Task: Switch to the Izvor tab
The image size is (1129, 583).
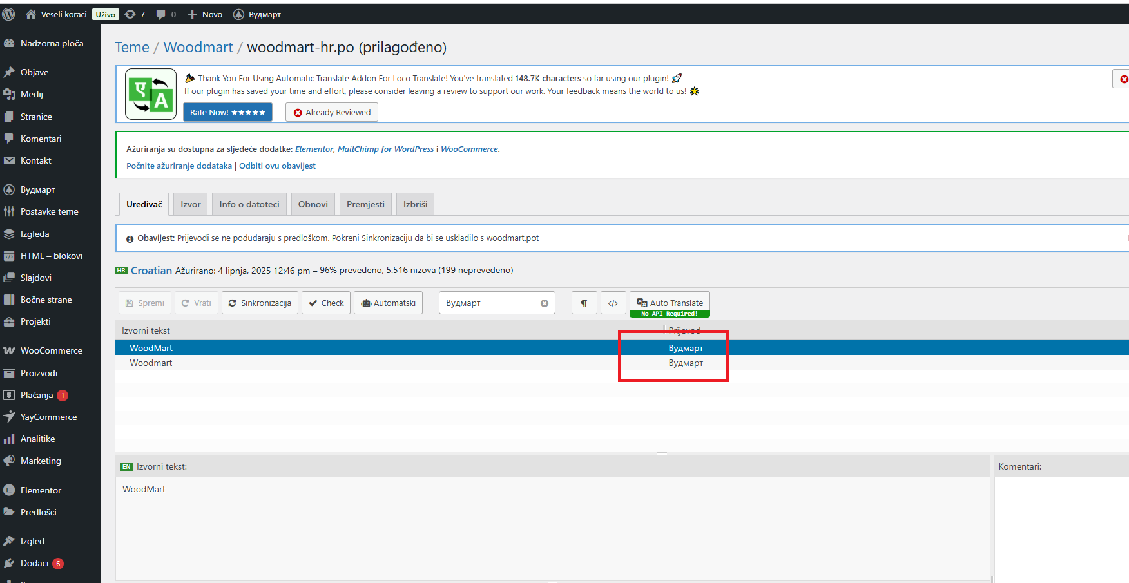Action: [x=190, y=204]
